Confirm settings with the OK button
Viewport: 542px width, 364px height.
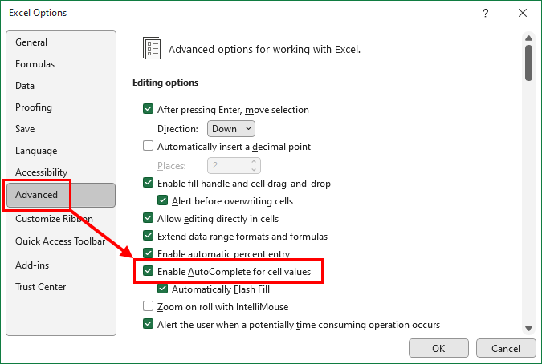click(438, 348)
